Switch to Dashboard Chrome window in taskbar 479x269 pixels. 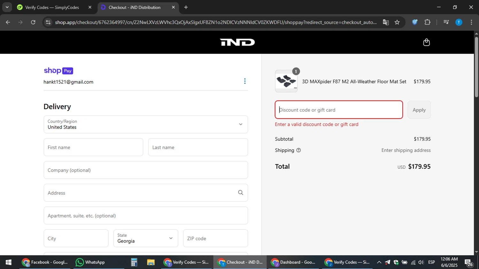[x=293, y=262]
